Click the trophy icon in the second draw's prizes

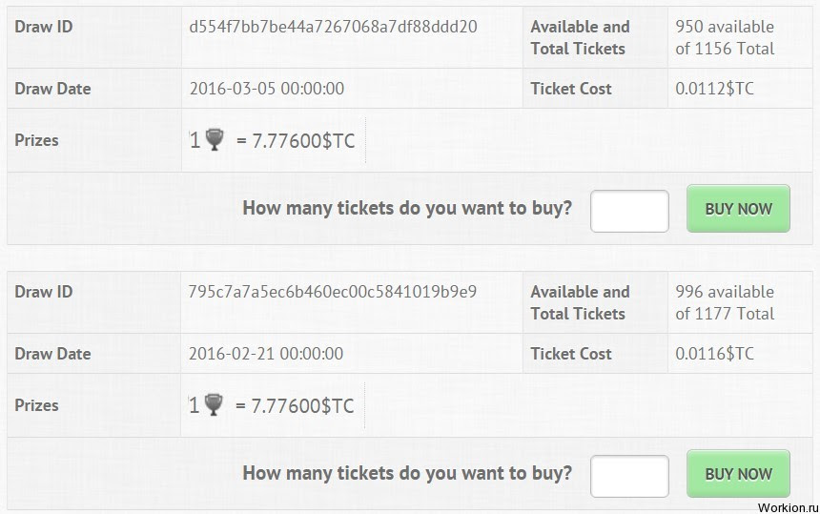(x=214, y=404)
